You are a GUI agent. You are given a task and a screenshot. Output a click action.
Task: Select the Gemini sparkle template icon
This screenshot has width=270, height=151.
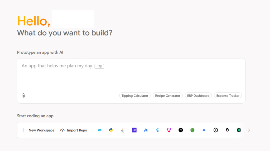[x=204, y=130]
